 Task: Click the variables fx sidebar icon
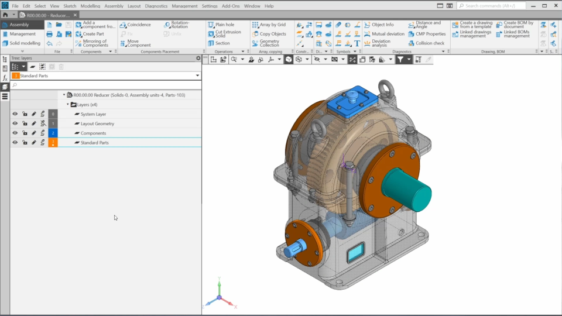pos(5,77)
